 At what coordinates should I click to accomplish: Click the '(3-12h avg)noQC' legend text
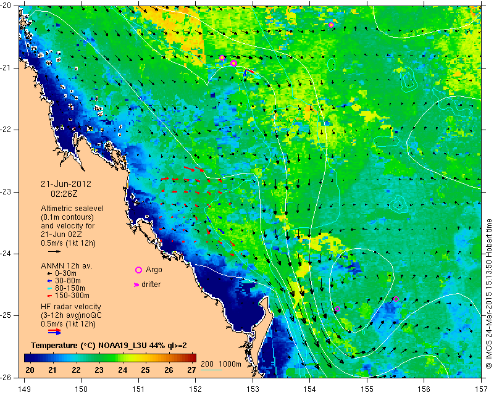(71, 315)
